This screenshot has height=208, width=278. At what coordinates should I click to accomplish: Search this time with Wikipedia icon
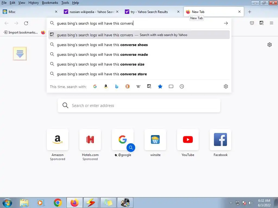point(138,86)
